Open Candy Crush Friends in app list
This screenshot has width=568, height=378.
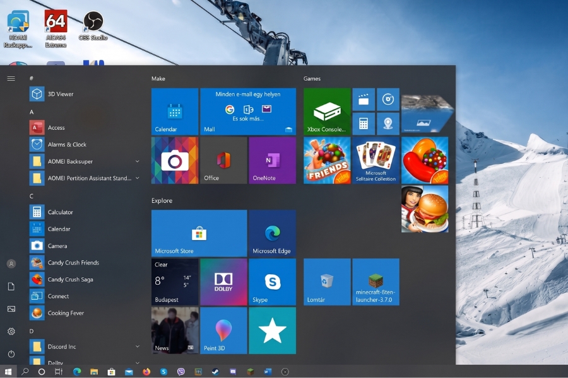(85, 263)
